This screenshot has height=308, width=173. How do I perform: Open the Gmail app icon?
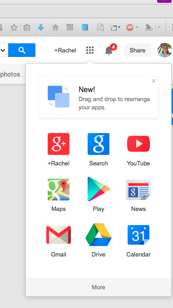59,235
